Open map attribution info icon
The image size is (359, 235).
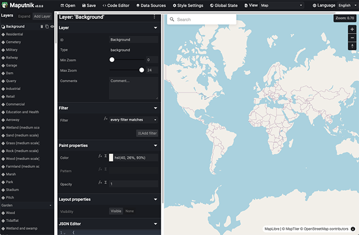(353, 229)
